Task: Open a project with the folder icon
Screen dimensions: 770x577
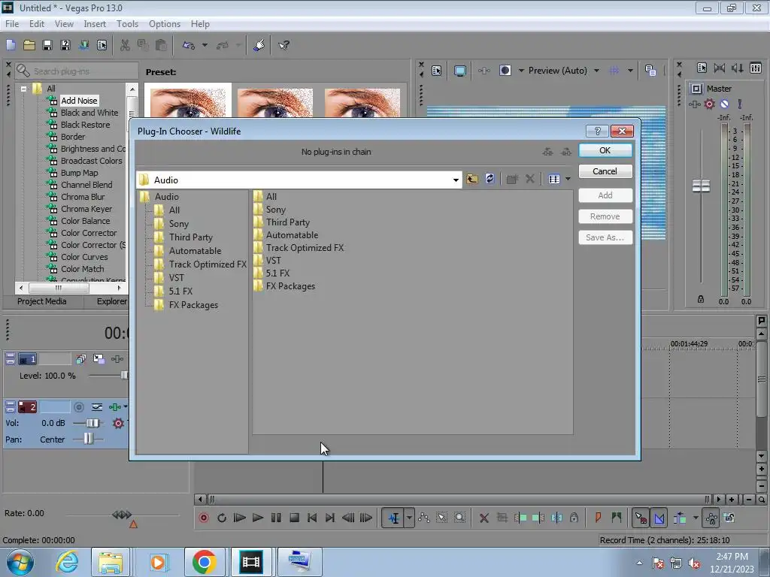Action: pyautogui.click(x=29, y=46)
